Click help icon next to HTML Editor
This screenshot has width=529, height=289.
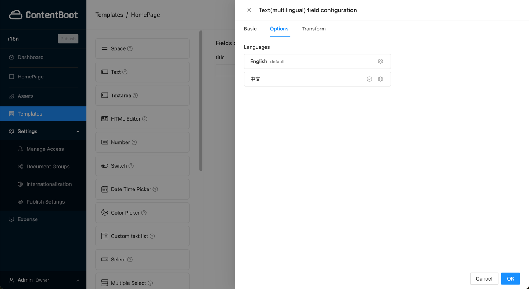coord(145,119)
